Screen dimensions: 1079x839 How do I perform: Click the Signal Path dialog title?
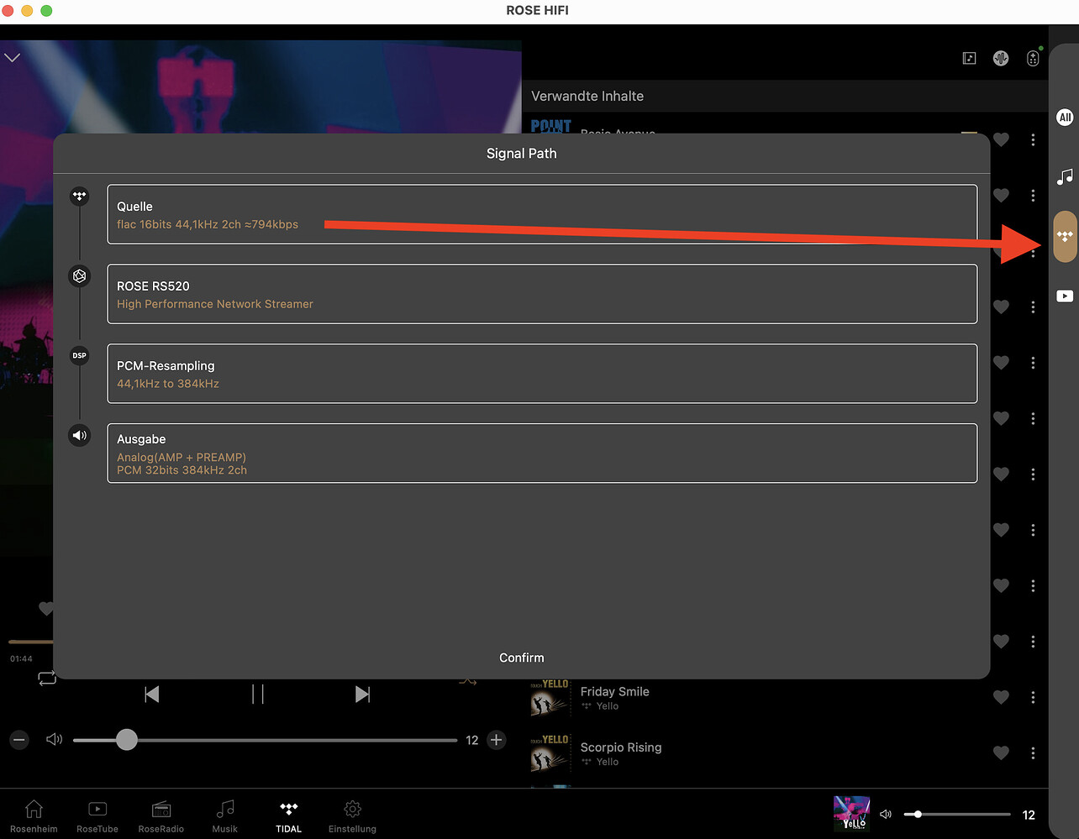point(522,153)
